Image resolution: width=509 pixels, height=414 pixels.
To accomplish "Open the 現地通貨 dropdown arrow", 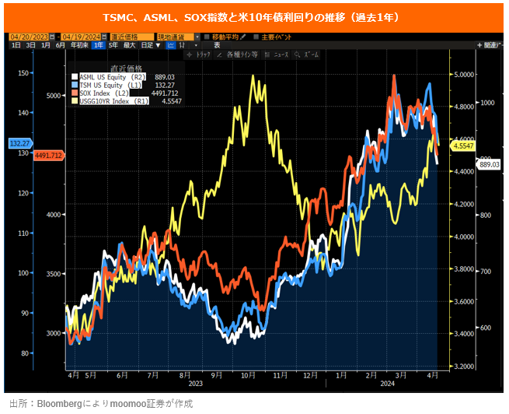I will (x=197, y=37).
